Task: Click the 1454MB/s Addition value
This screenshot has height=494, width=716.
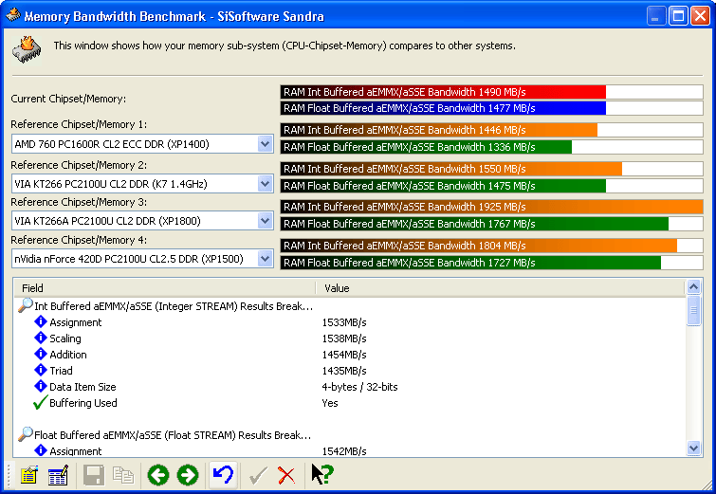Action: [x=344, y=355]
